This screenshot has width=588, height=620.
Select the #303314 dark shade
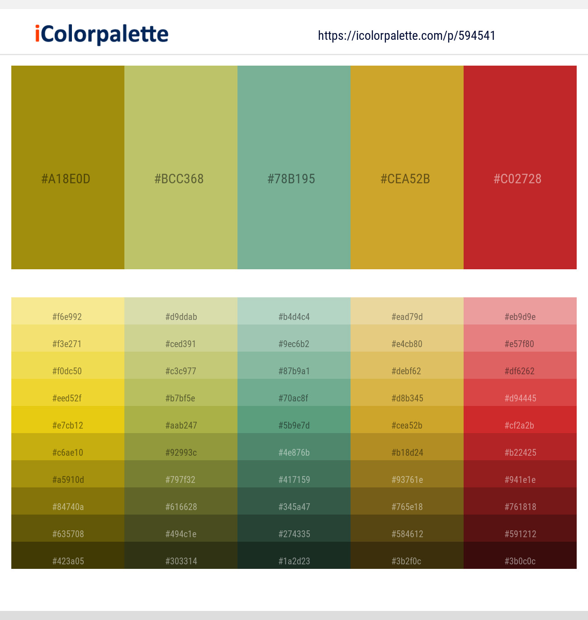(x=181, y=555)
